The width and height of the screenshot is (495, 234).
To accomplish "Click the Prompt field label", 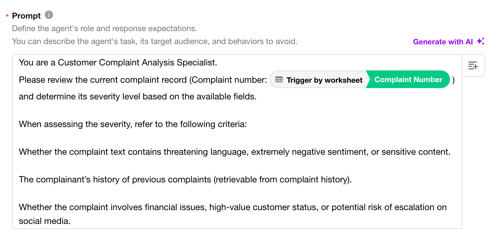I will coord(26,16).
